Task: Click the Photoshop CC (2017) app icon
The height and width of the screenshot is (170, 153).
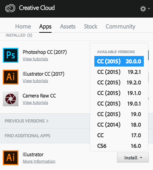Action: point(11,55)
